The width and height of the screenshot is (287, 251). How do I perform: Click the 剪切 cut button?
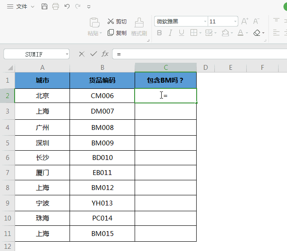[x=117, y=21]
